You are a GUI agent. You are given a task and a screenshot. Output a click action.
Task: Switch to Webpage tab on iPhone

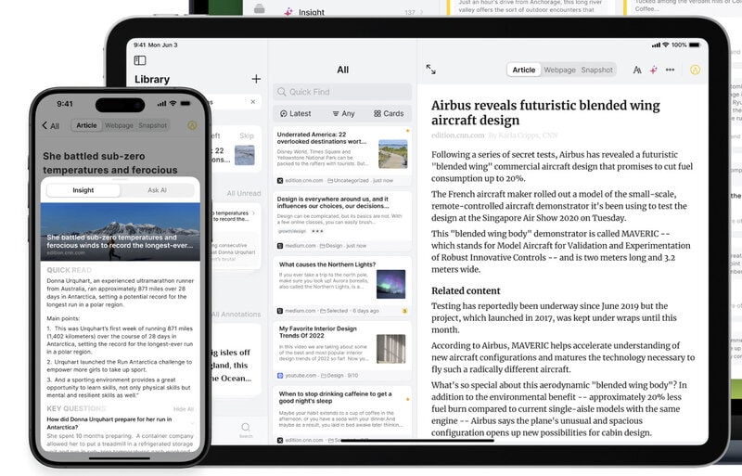[x=119, y=125]
